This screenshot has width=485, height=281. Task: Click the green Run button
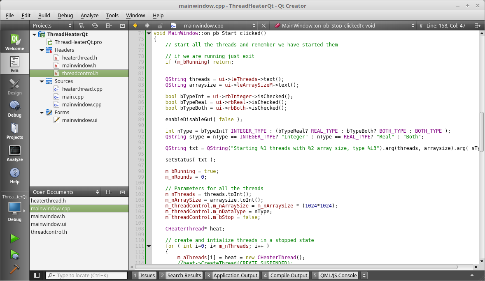coord(15,239)
